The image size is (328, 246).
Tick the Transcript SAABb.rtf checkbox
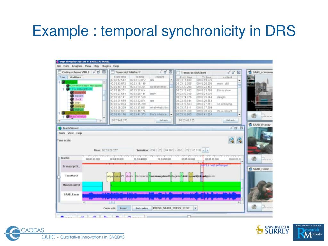(178, 73)
